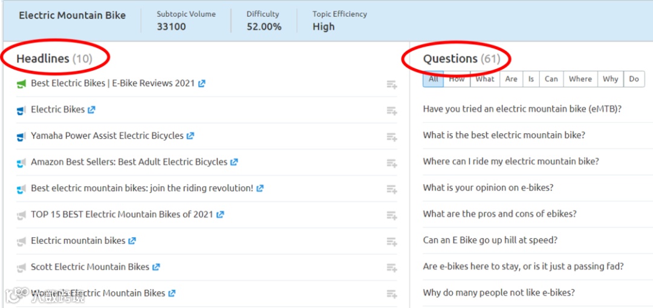Image resolution: width=653 pixels, height=308 pixels.
Task: Click megaphone icon beside Best Electric Bikes headline
Action: pos(22,84)
